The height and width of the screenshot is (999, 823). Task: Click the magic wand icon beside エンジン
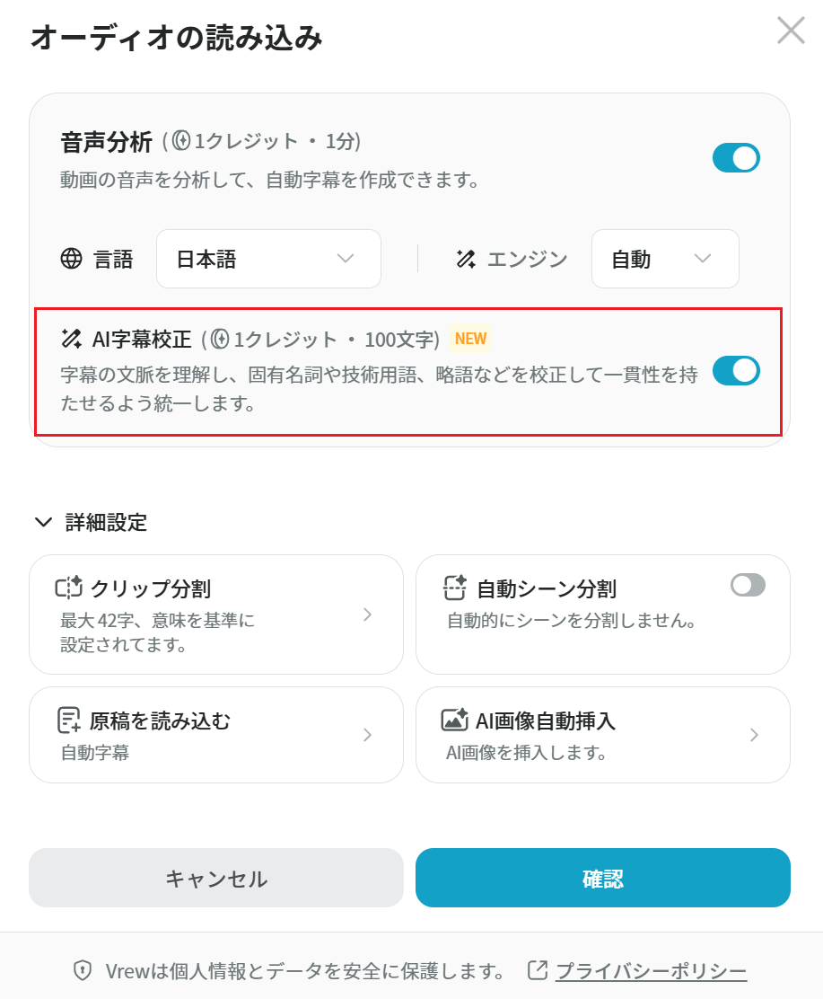click(466, 259)
